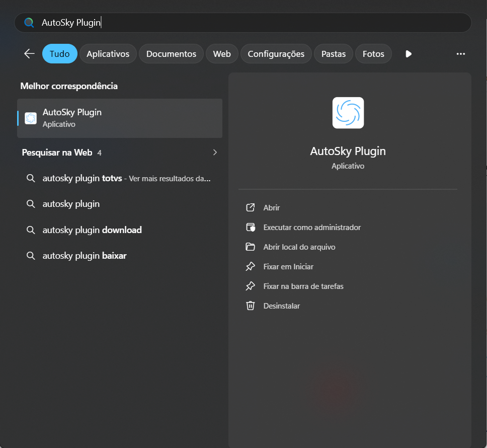Go back using the left arrow
487x448 pixels.
tap(29, 54)
